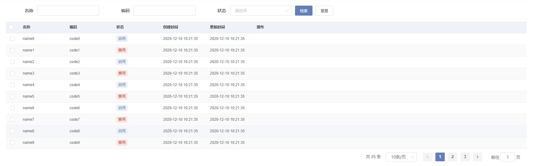This screenshot has height=166, width=533.
Task: Go to the next page arrow
Action: click(477, 157)
